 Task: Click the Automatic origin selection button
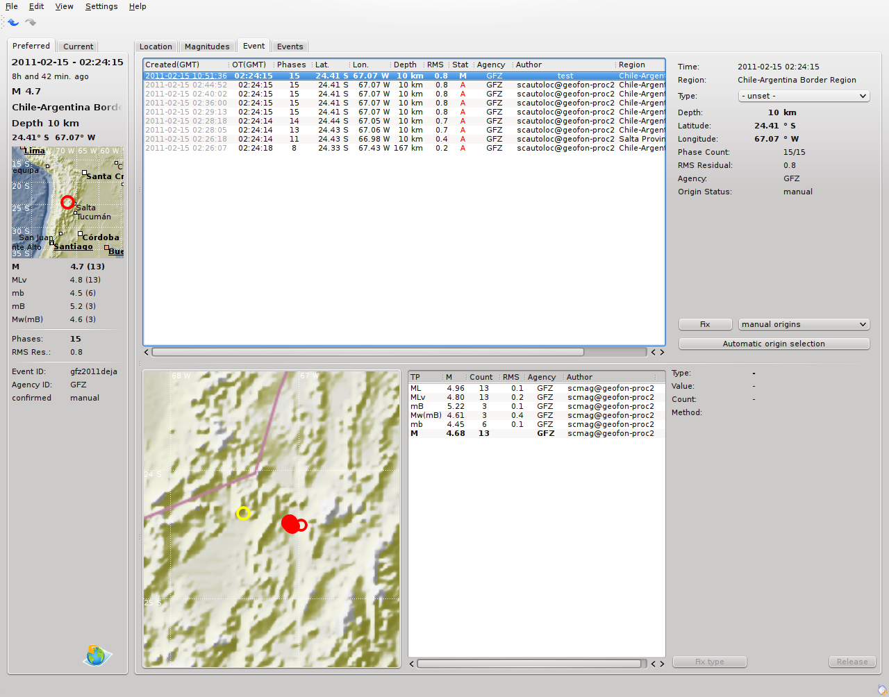[x=774, y=344]
